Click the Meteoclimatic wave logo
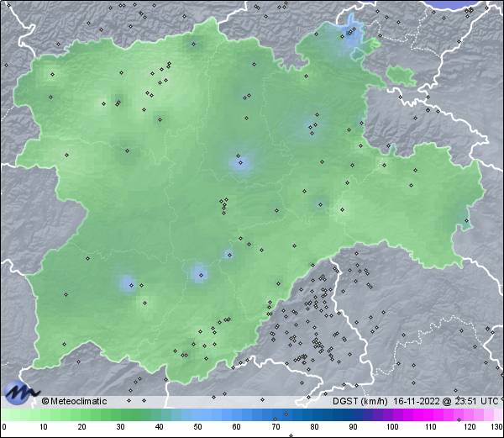504x438 pixels. coord(21,393)
